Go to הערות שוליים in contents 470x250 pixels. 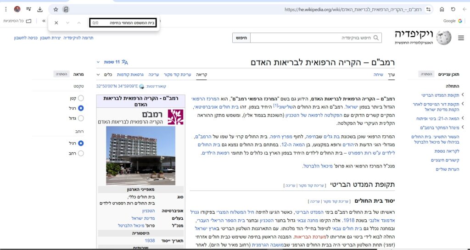[448, 169]
